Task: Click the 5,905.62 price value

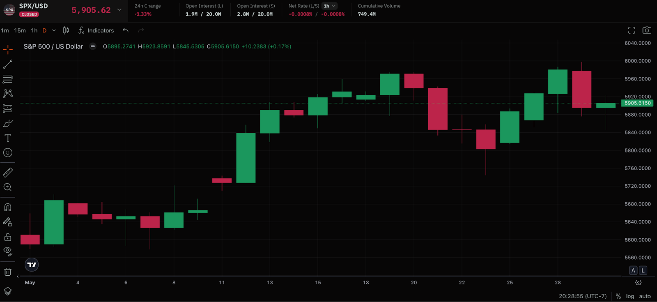Action: pyautogui.click(x=91, y=10)
